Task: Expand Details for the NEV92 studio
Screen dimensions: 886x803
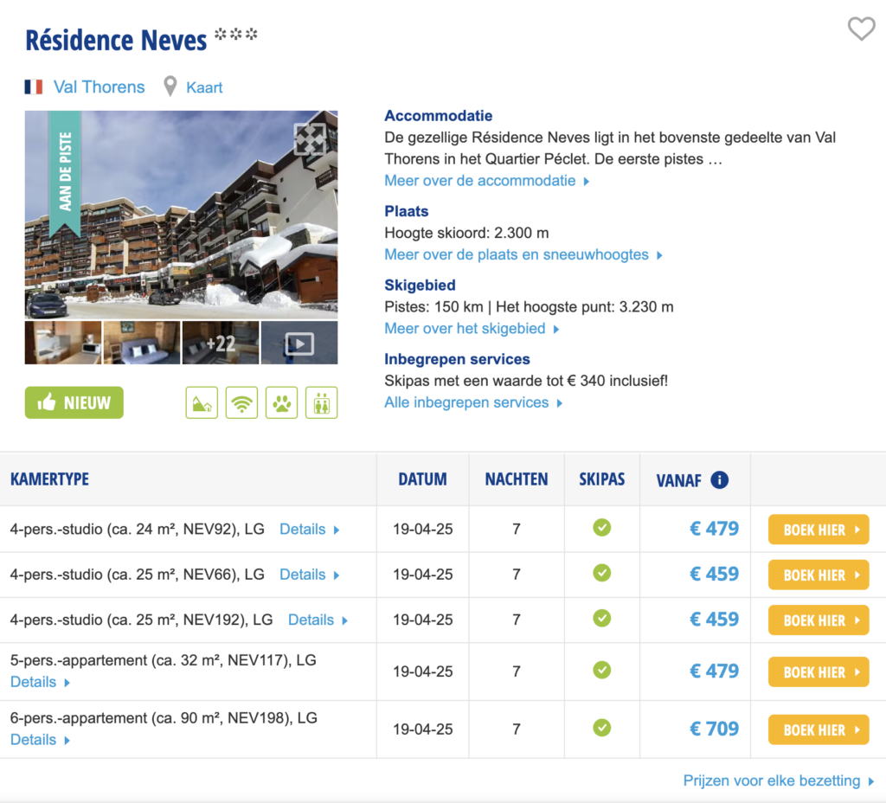Action: tap(309, 530)
